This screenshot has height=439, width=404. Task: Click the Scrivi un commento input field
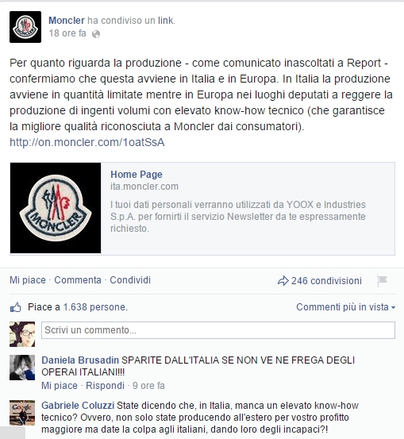[x=218, y=330]
